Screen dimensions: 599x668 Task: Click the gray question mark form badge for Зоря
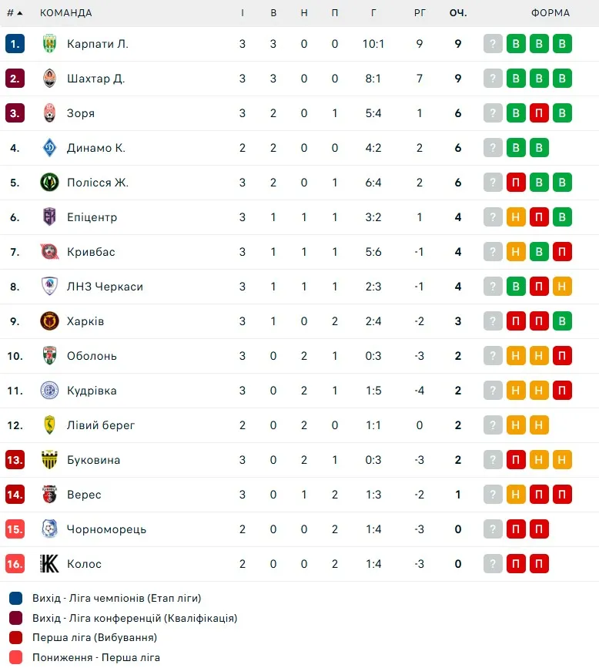click(493, 113)
